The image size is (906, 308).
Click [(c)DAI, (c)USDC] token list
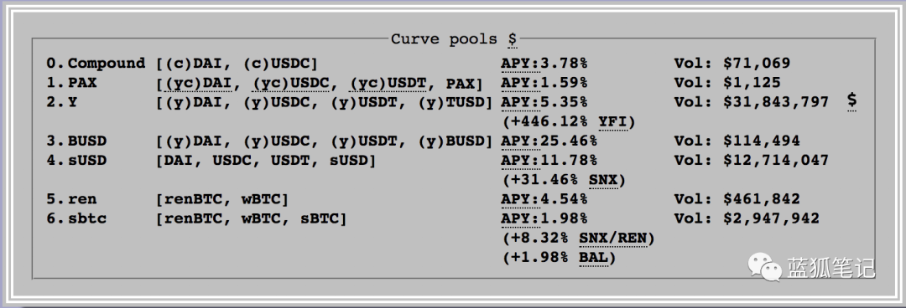pyautogui.click(x=237, y=63)
